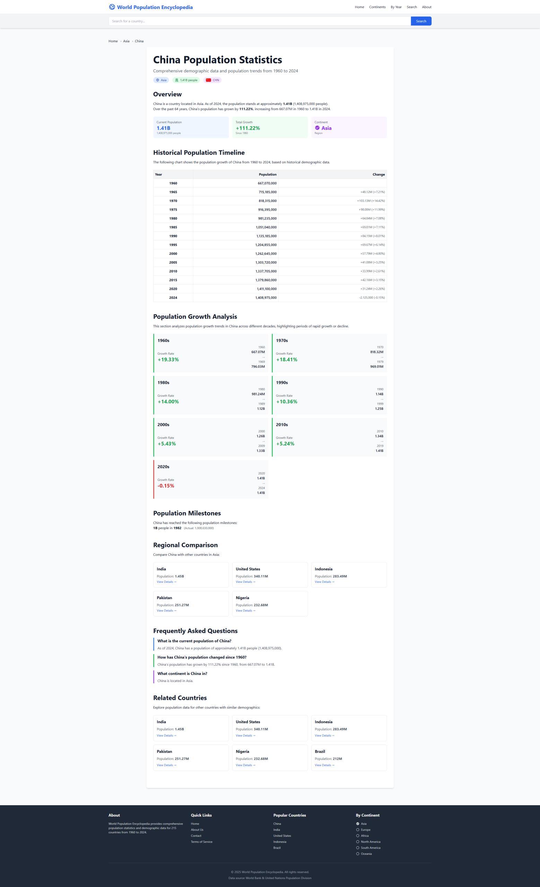Open Terms of Service footer link

click(x=201, y=842)
